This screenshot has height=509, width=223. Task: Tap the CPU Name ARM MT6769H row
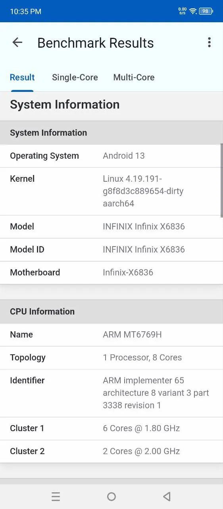[111, 335]
